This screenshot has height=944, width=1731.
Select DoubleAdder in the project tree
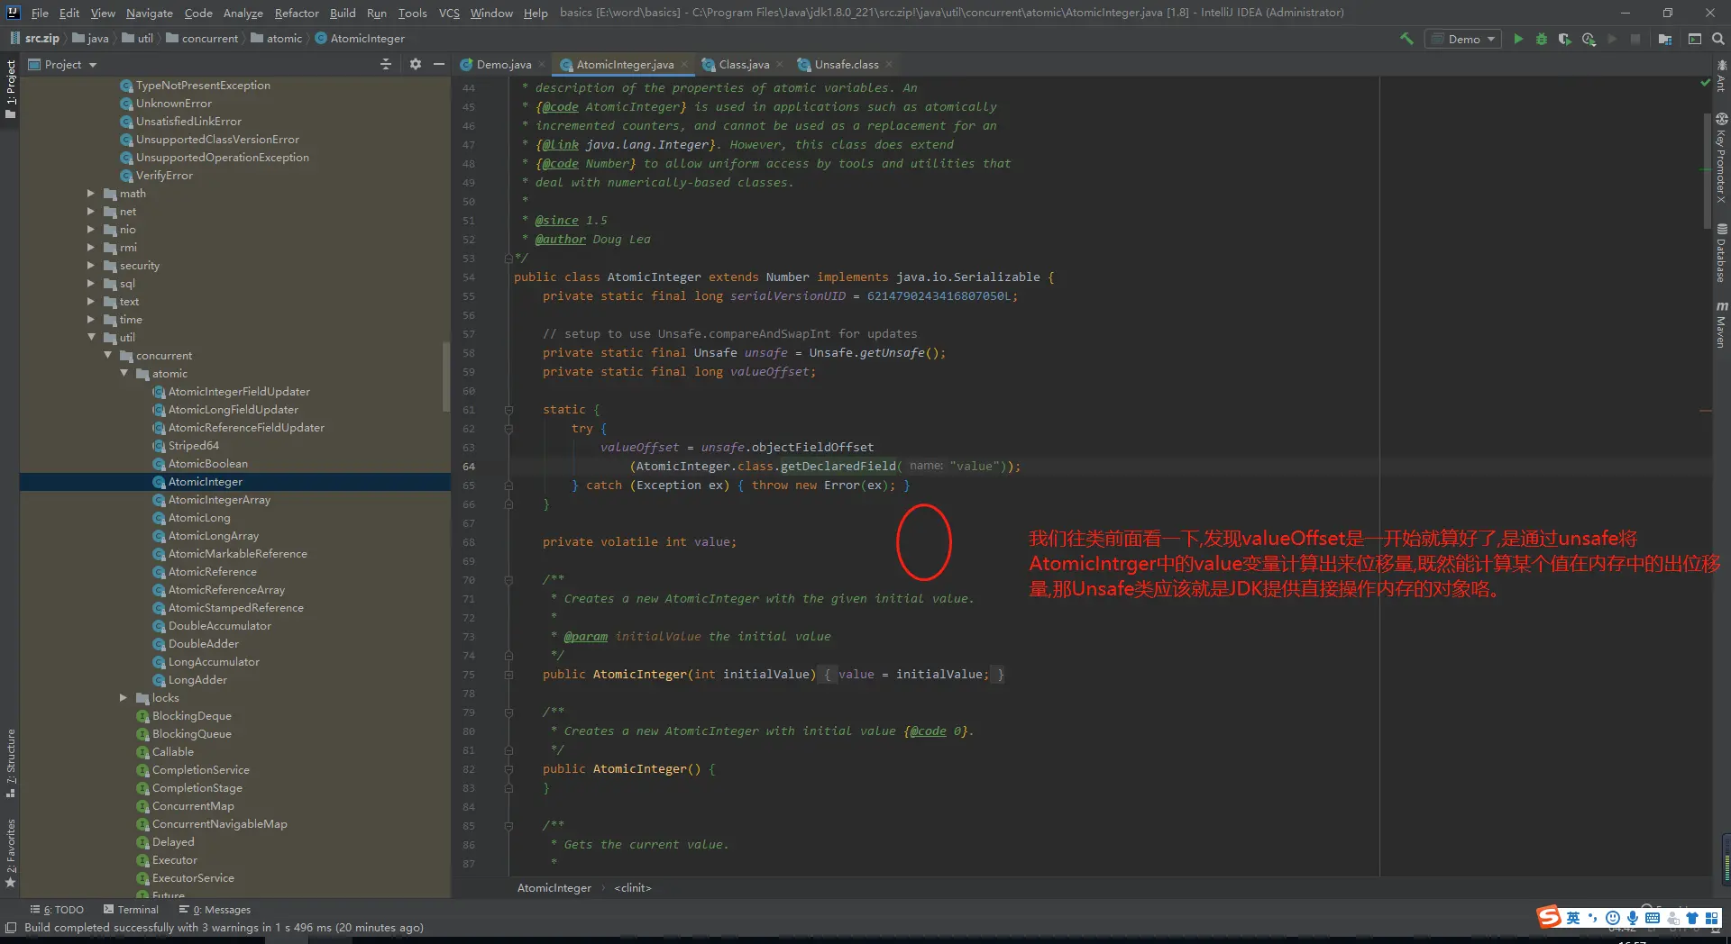[204, 644]
